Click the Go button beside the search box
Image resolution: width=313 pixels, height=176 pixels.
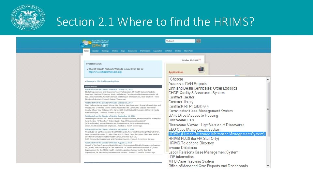tap(198, 41)
